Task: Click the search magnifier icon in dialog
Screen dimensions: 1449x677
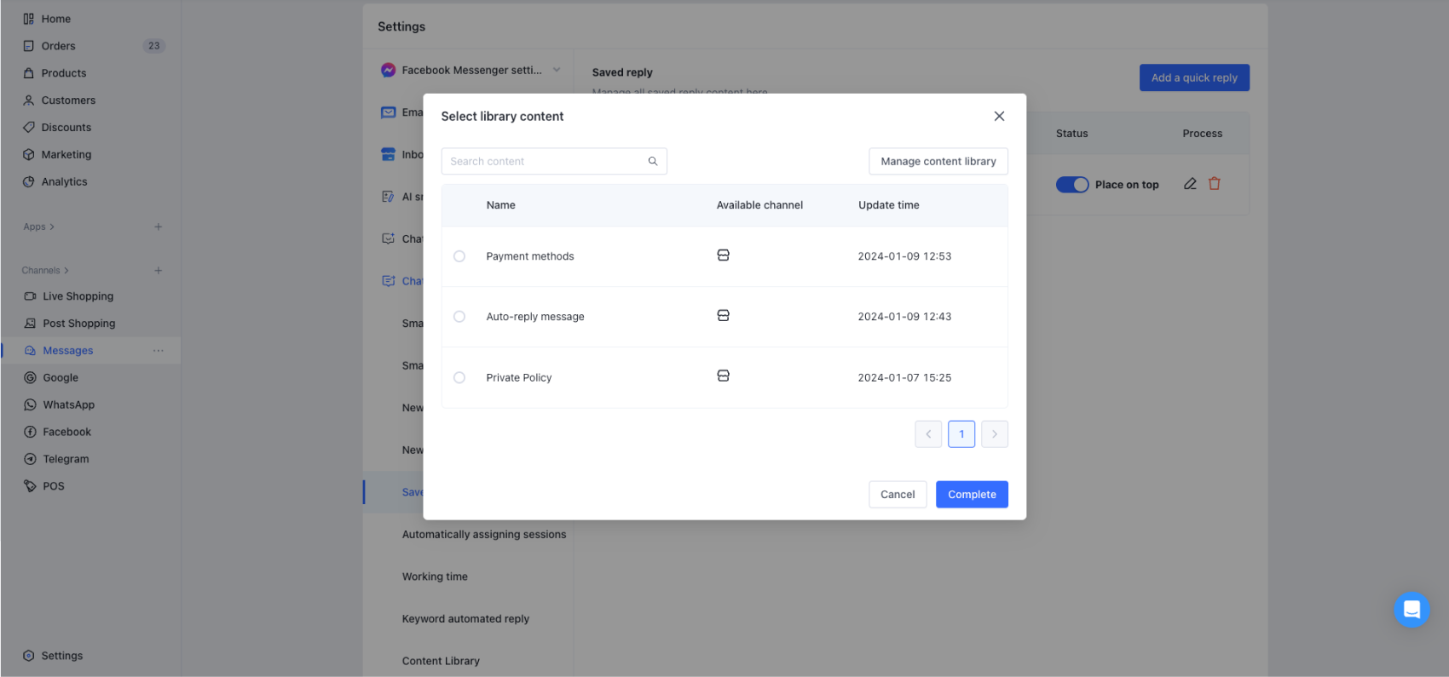Action: click(653, 161)
